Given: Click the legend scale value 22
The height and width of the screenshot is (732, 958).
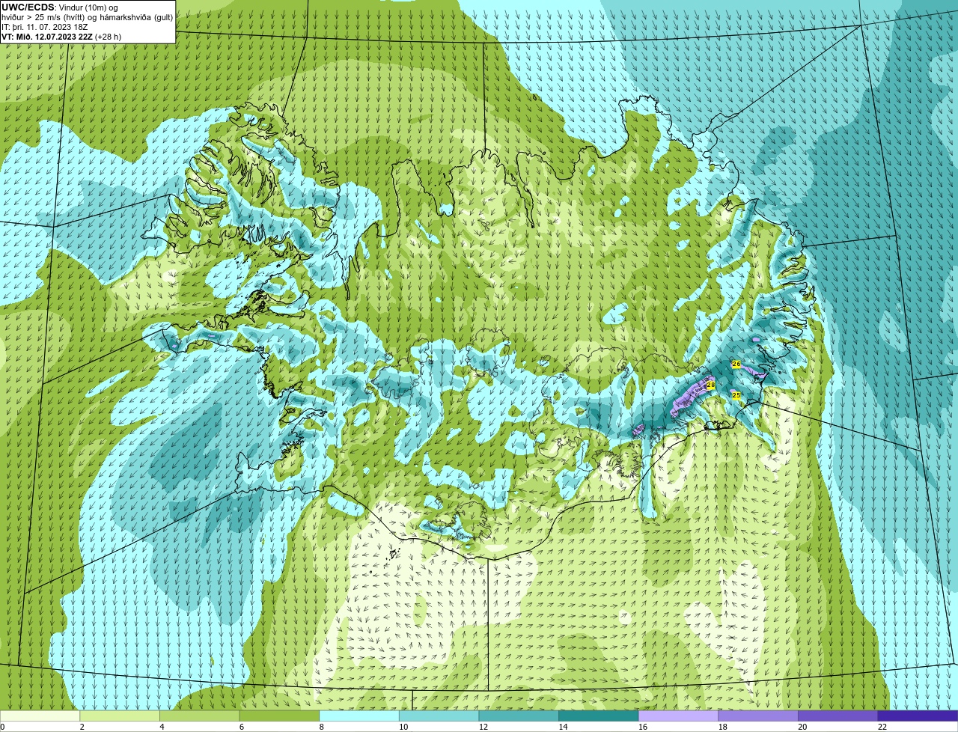Looking at the screenshot, I should pos(882,727).
